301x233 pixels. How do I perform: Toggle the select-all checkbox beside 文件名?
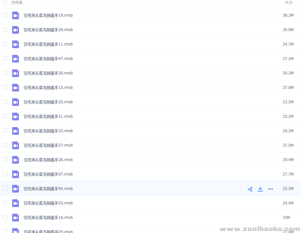(x=5, y=3)
